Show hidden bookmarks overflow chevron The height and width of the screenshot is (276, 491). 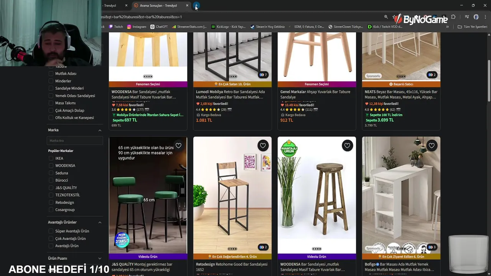click(x=447, y=27)
